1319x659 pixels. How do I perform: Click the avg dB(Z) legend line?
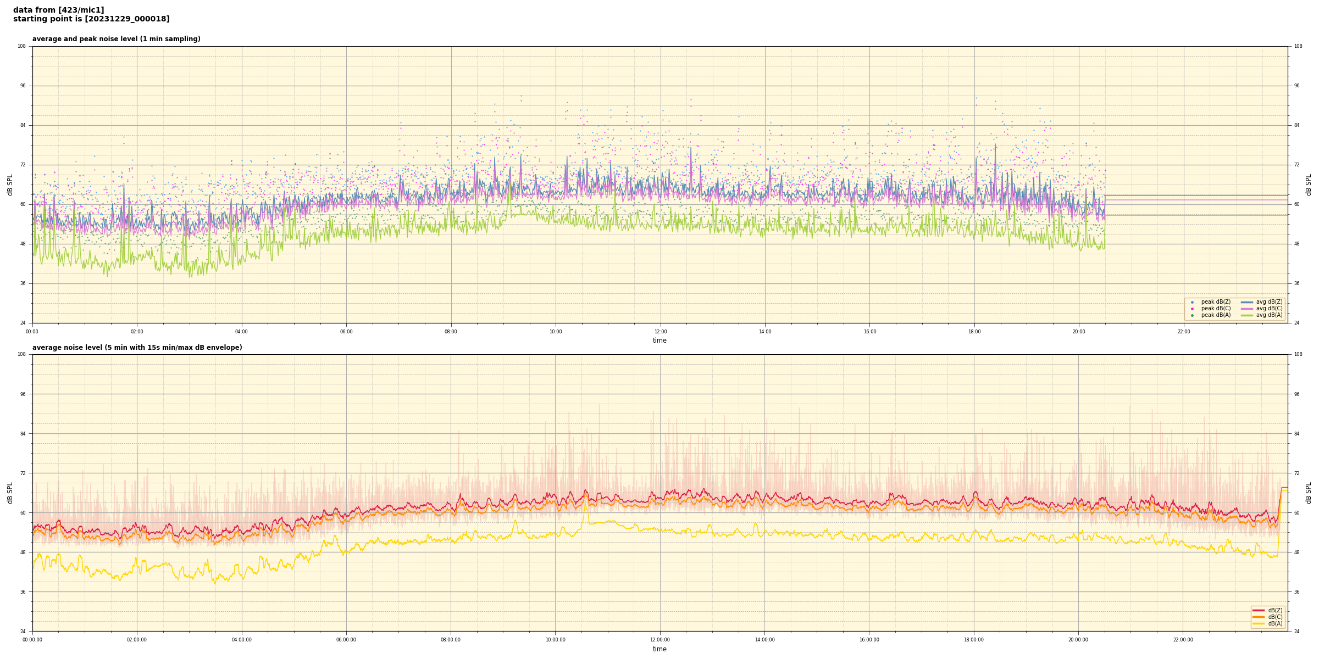coord(1247,302)
